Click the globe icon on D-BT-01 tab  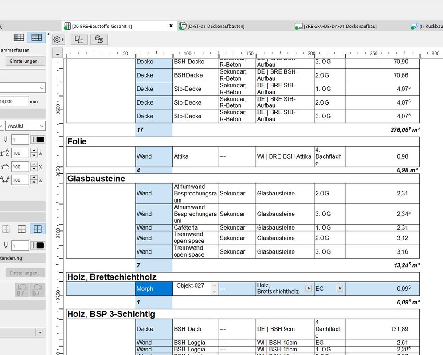click(183, 26)
